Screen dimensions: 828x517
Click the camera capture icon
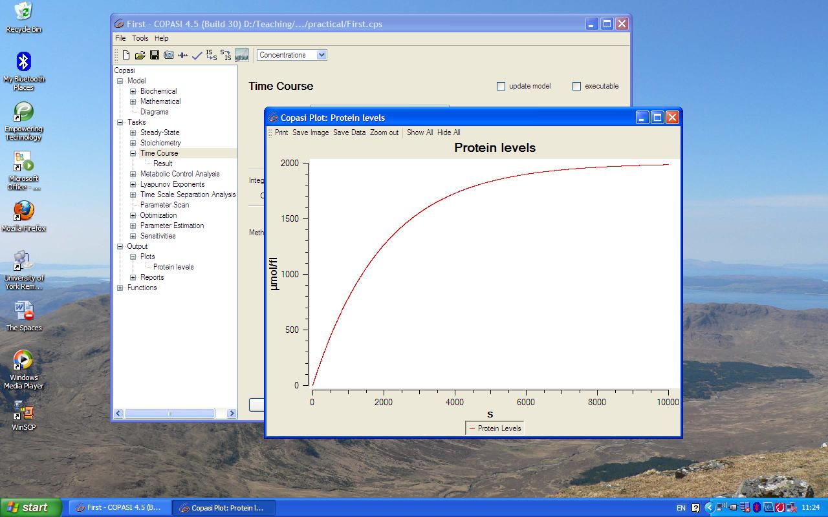point(169,56)
